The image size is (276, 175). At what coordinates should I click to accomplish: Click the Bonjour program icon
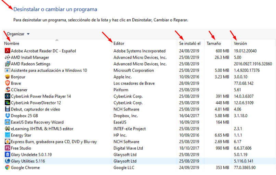click(x=8, y=77)
